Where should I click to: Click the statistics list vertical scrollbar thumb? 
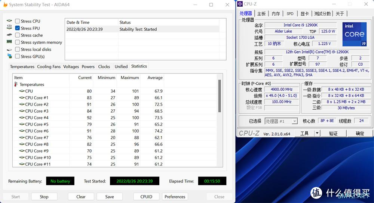click(220, 96)
